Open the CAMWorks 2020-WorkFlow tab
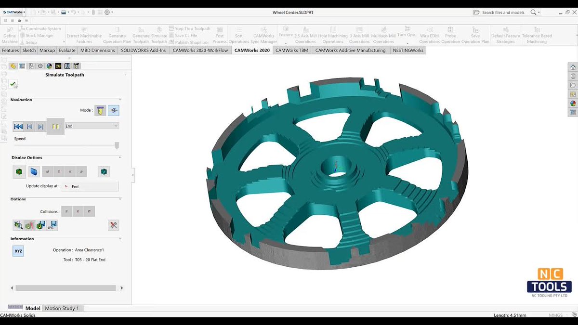 [x=200, y=50]
